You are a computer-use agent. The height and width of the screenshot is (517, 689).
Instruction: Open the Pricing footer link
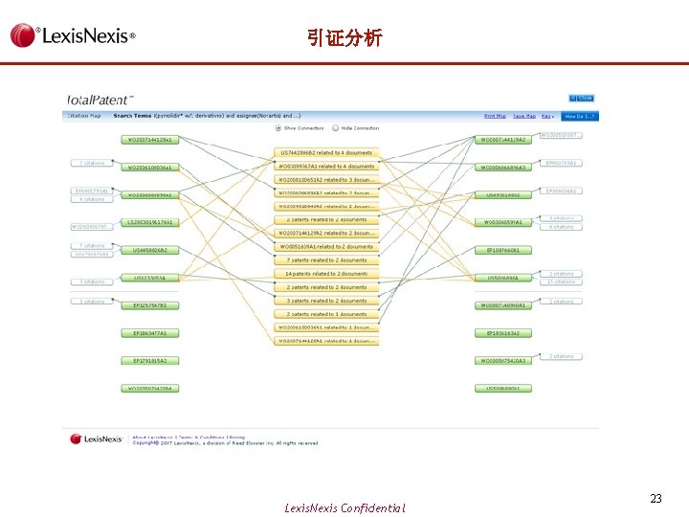pos(237,438)
